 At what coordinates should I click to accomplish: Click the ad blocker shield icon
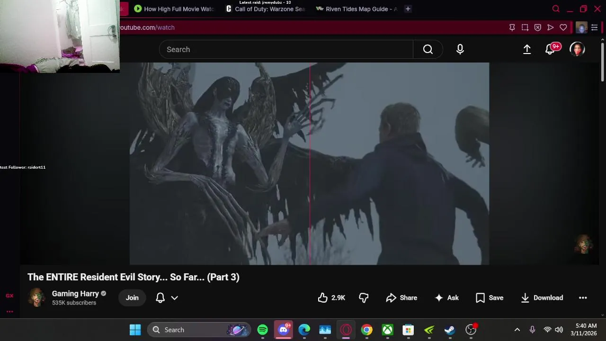tap(538, 27)
